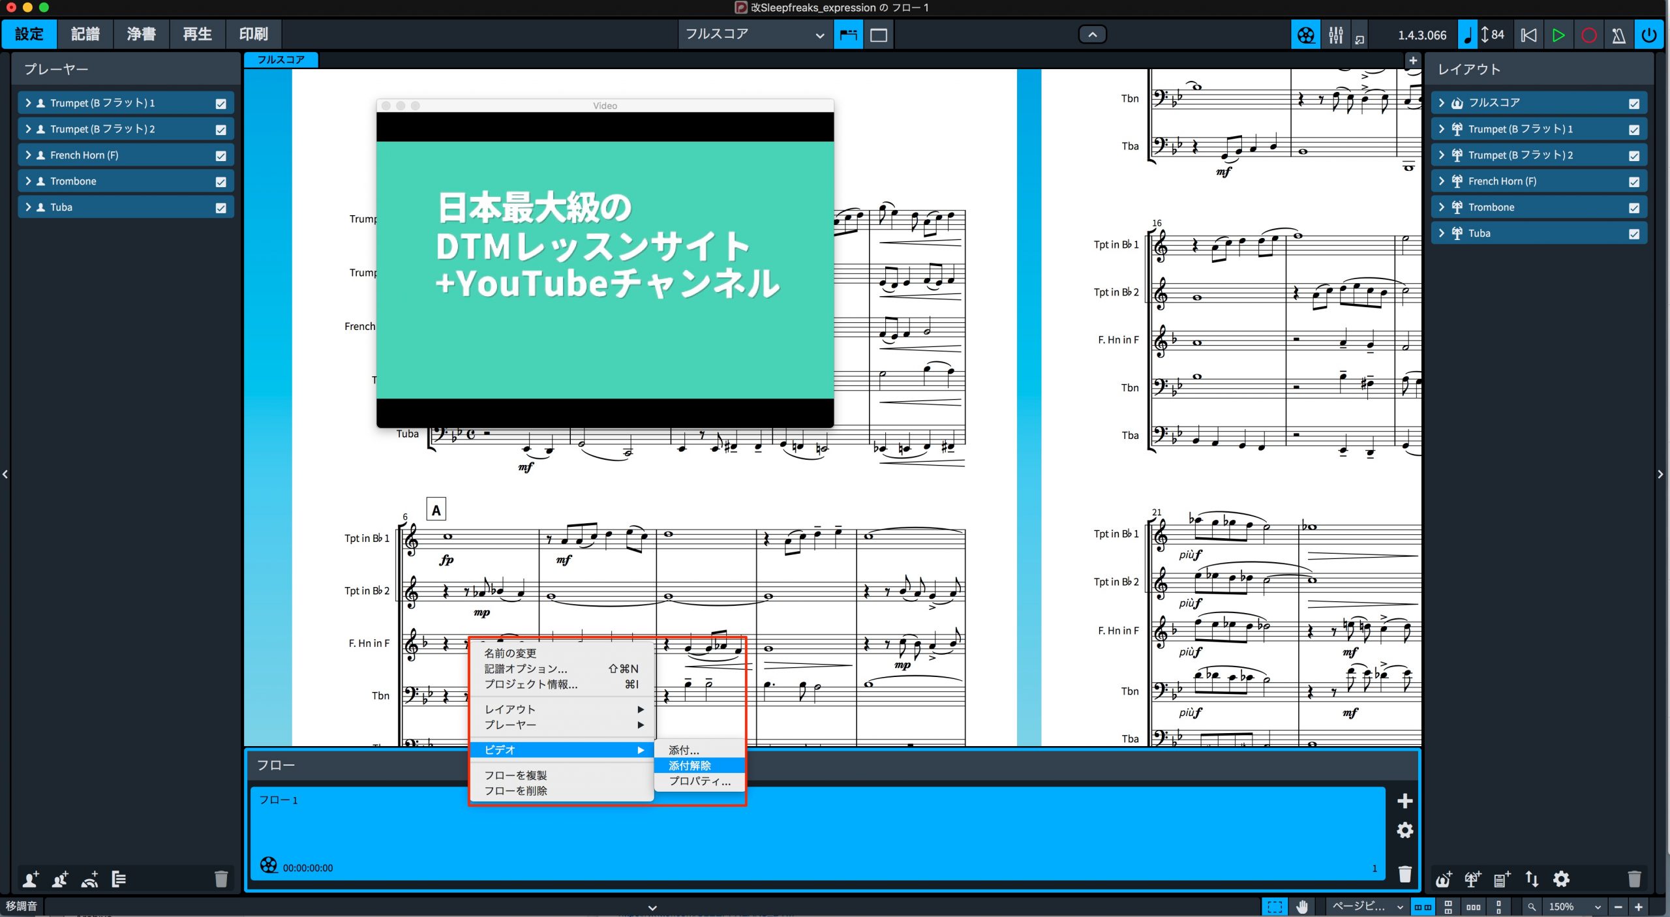Toggle the metronome click icon
The image size is (1670, 917).
click(x=1618, y=35)
